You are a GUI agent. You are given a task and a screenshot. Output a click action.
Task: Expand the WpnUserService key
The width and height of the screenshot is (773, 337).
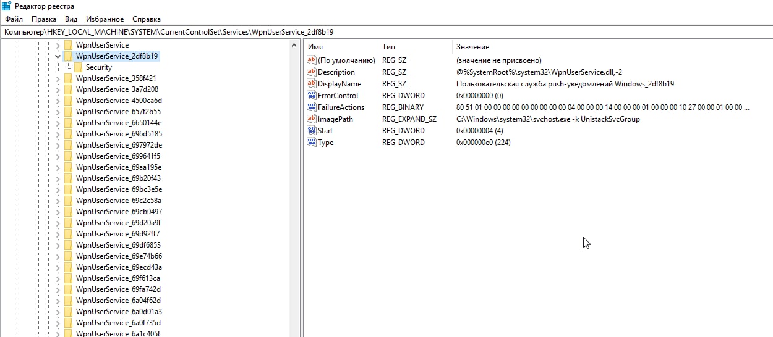pos(58,45)
